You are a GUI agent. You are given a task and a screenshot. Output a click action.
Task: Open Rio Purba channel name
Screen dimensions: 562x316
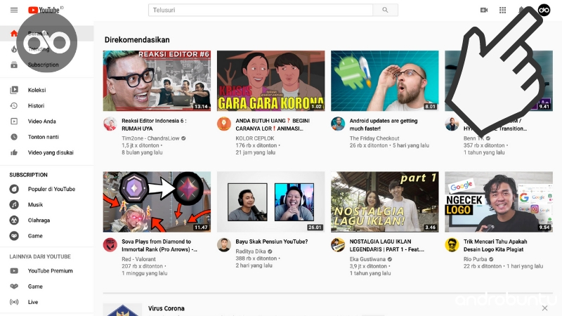click(476, 259)
